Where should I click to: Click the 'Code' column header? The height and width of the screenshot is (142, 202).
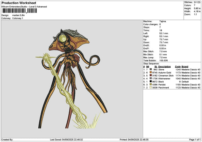click(x=178, y=67)
